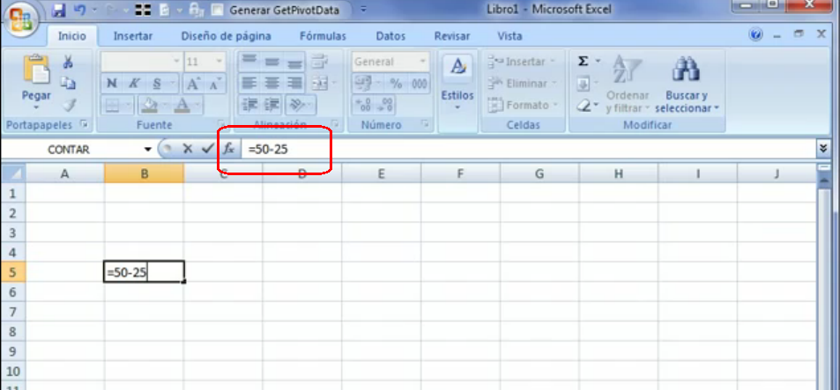The width and height of the screenshot is (840, 390).
Task: Save the workbook with the floppy disk icon
Action: [x=59, y=11]
